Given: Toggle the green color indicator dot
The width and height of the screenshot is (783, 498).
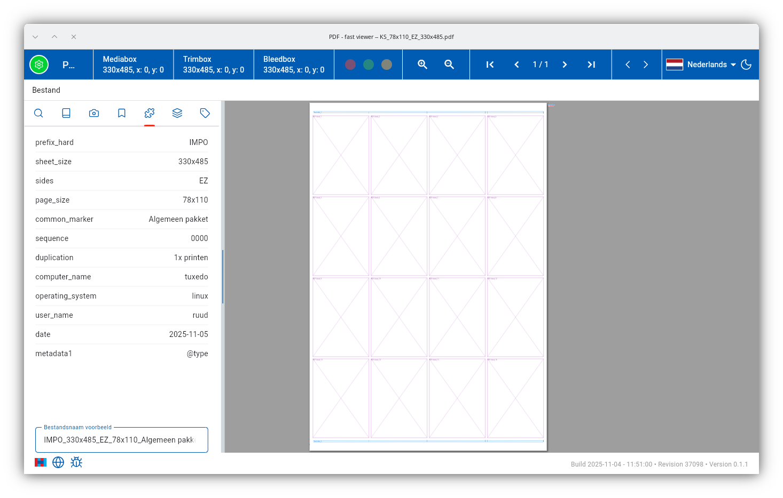Looking at the screenshot, I should [x=368, y=64].
